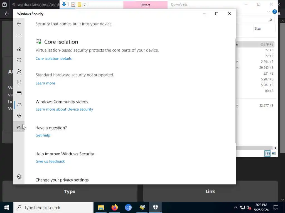Open Core isolation details link

[54, 59]
